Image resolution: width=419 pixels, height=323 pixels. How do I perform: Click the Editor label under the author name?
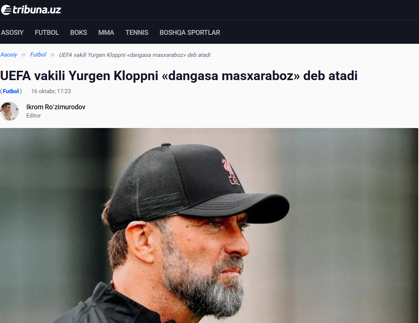coord(33,116)
